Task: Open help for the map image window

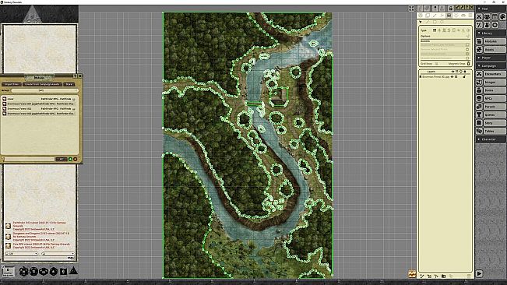Action: coord(467,8)
